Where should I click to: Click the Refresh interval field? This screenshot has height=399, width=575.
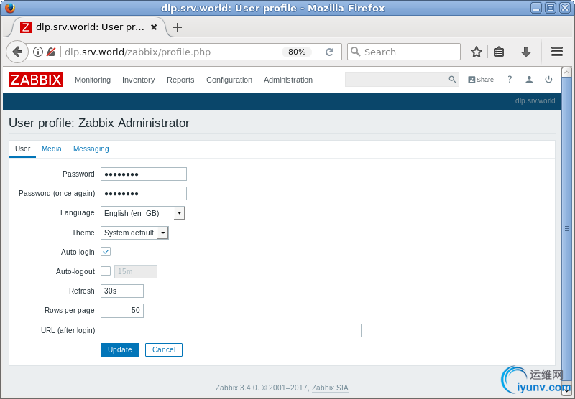[x=122, y=291]
